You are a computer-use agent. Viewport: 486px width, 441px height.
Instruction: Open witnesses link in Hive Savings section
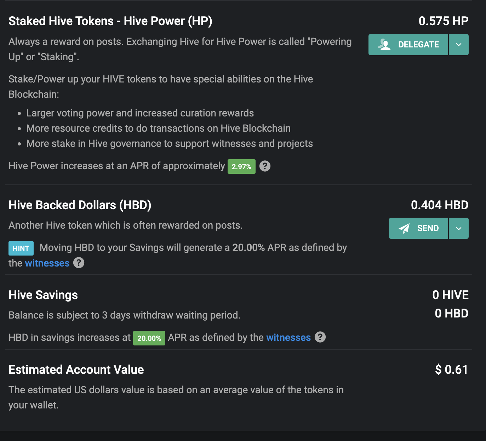[x=288, y=337]
